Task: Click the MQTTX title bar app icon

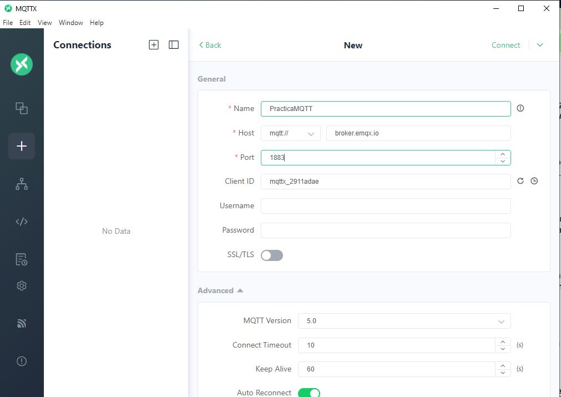Action: tap(8, 8)
